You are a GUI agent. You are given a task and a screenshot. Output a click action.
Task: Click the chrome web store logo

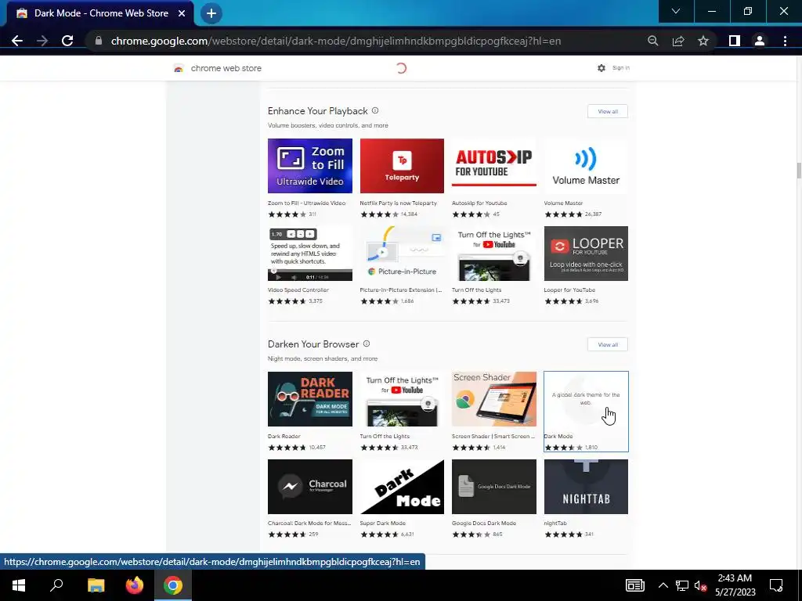218,68
